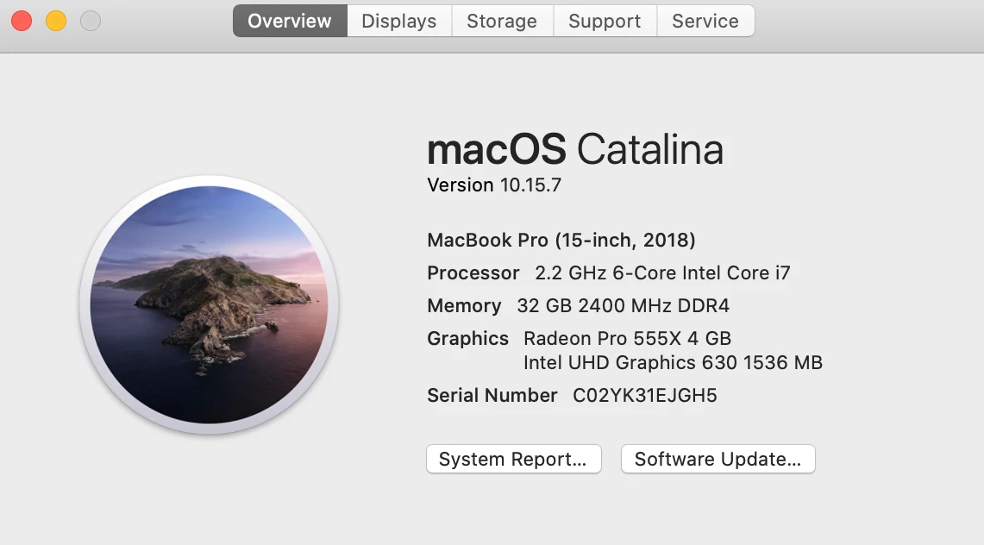The height and width of the screenshot is (545, 984).
Task: Click the 2.2 GHz 6-Core processor value
Action: [x=662, y=273]
